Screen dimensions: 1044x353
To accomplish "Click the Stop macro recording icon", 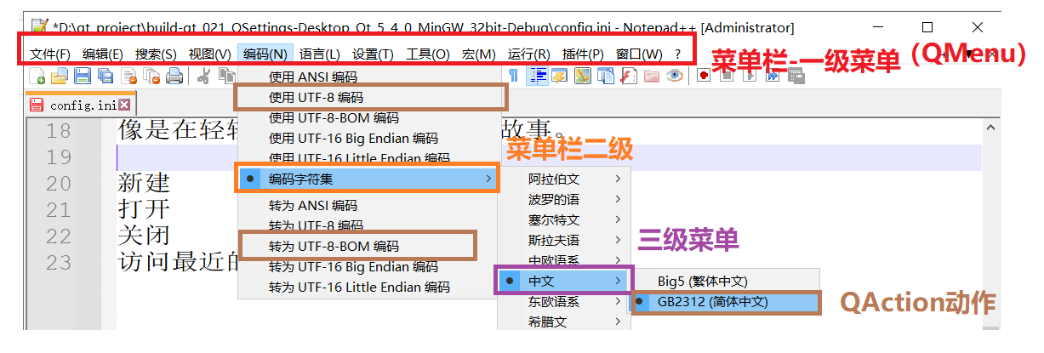I will tap(727, 76).
